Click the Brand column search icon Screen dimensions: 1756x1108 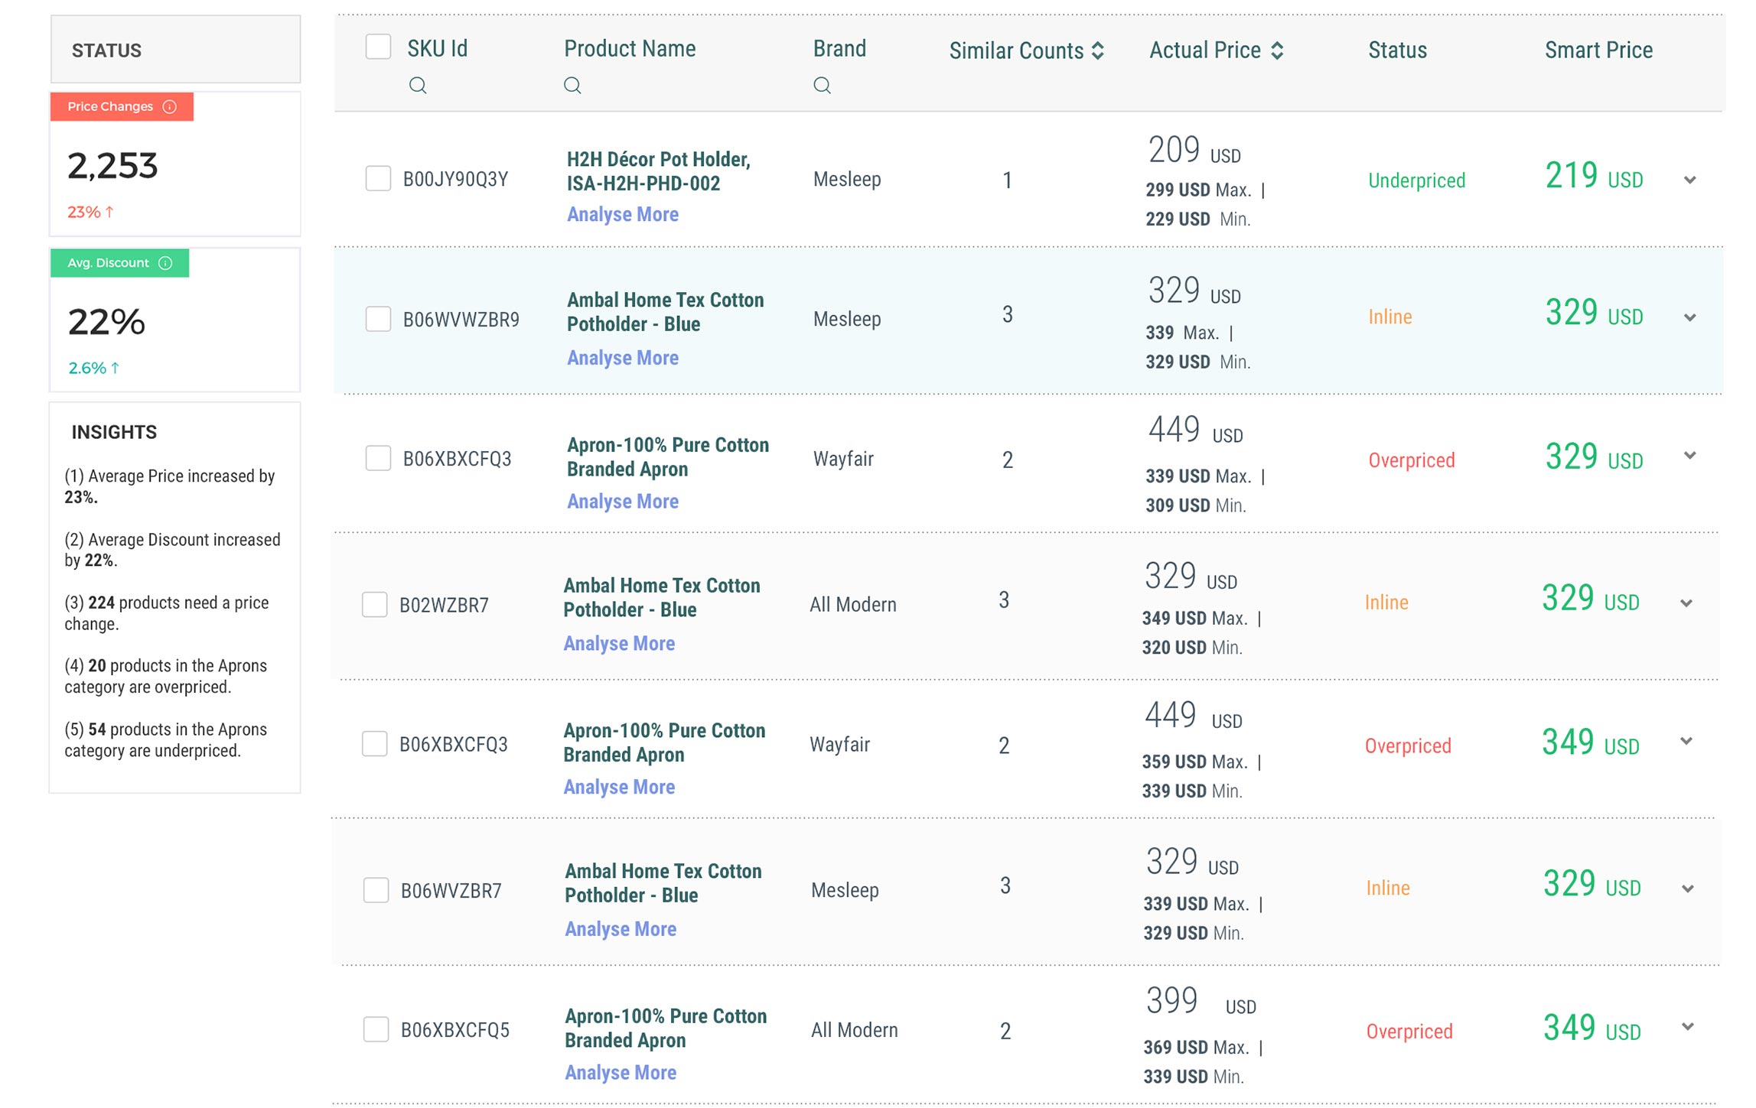(822, 85)
